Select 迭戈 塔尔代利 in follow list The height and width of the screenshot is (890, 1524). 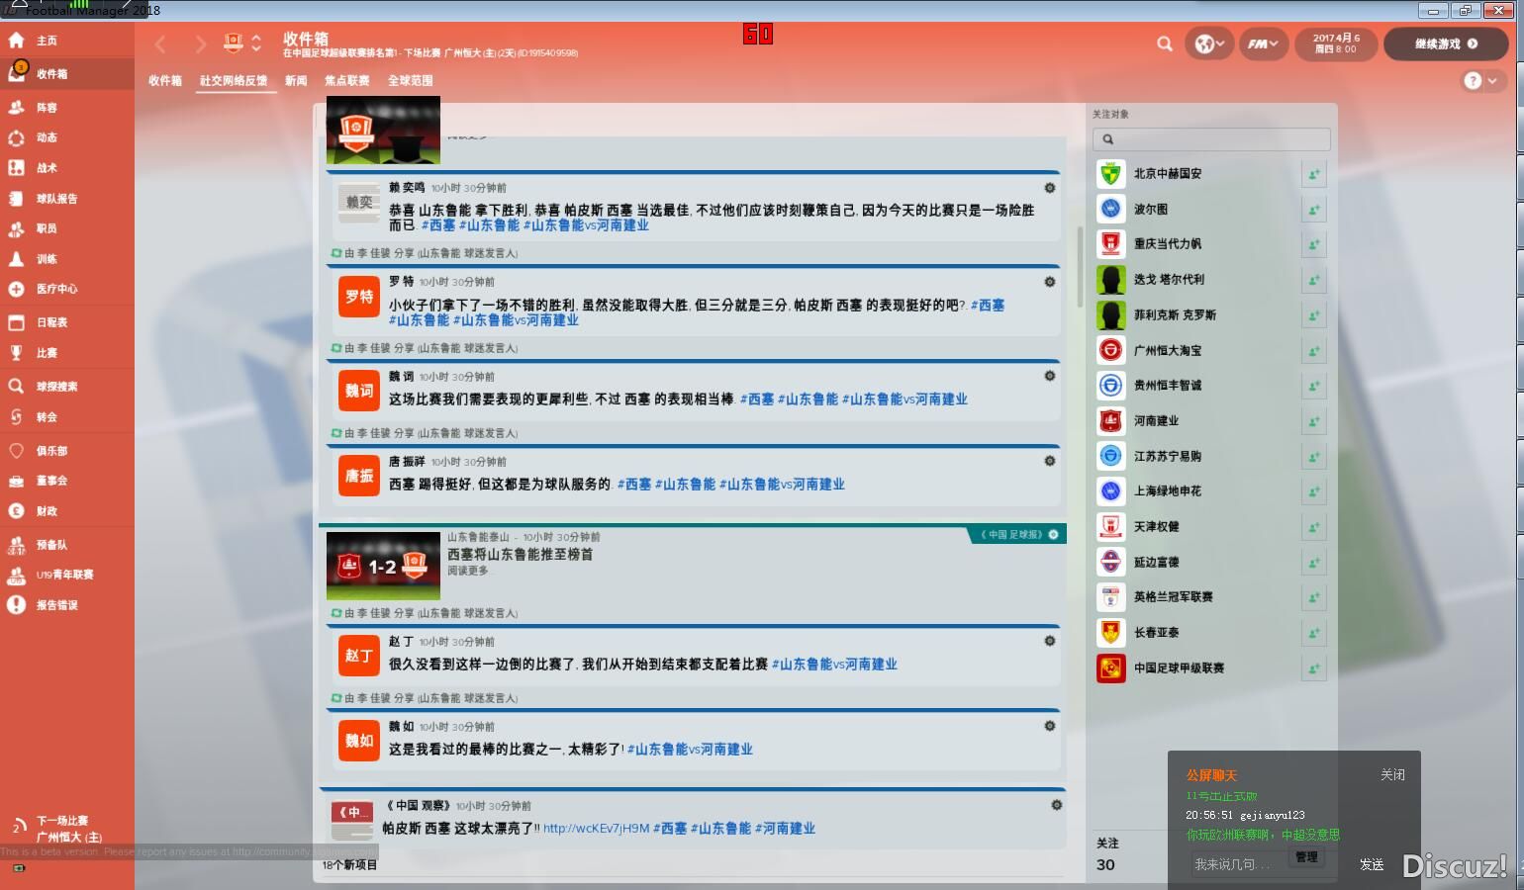1169,280
